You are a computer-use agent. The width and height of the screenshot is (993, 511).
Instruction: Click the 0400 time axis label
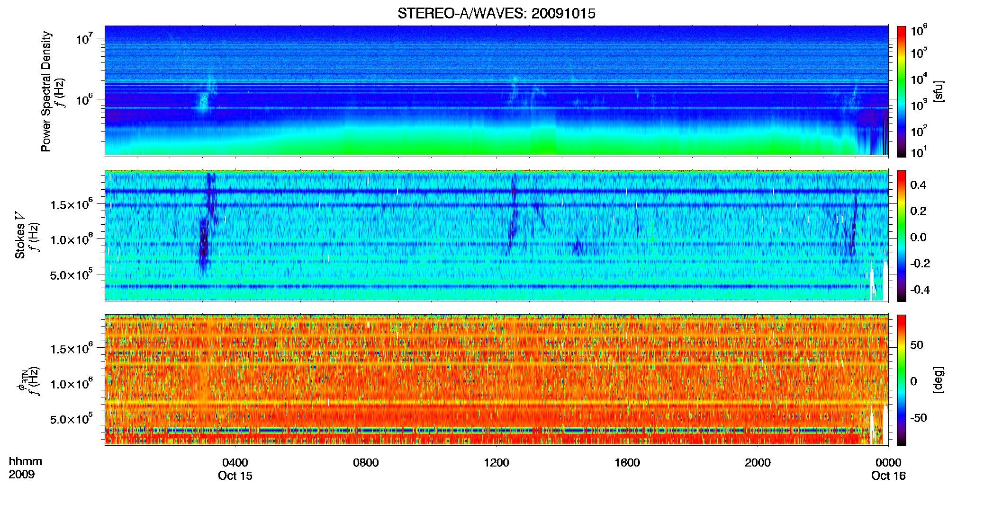[235, 463]
